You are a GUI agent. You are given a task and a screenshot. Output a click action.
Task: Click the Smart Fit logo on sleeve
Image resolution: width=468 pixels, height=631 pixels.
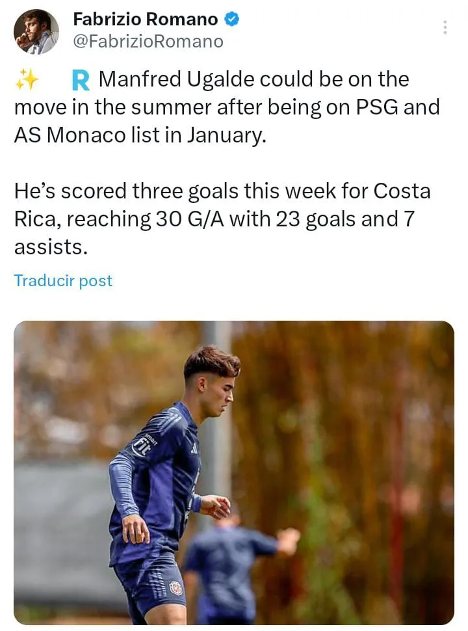point(141,444)
